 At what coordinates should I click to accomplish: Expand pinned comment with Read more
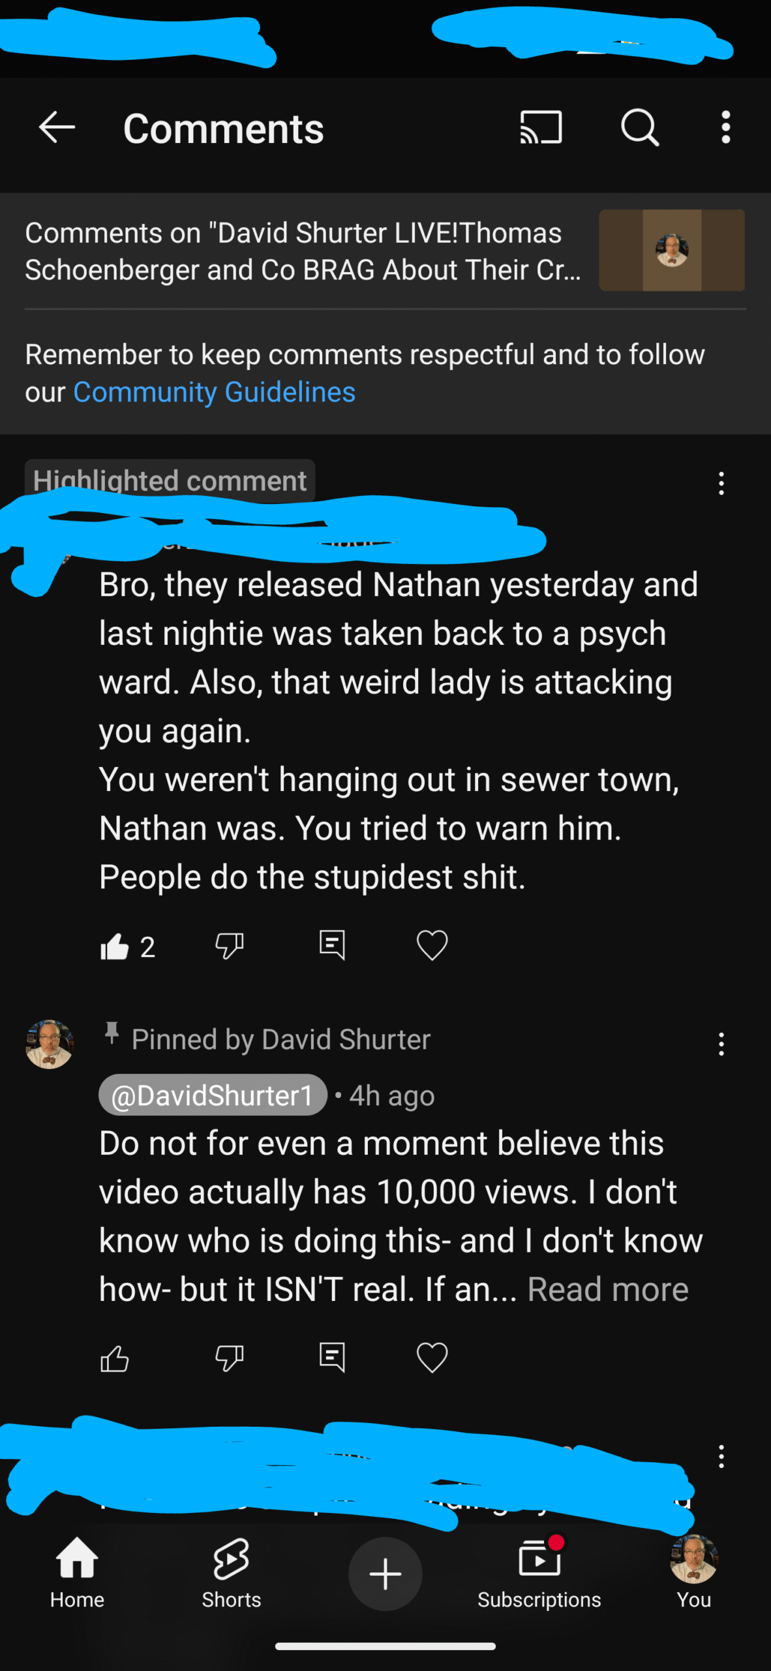pyautogui.click(x=607, y=1289)
